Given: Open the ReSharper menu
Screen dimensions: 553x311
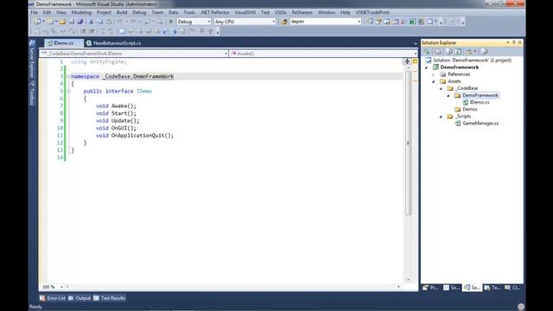Looking at the screenshot, I should [302, 12].
